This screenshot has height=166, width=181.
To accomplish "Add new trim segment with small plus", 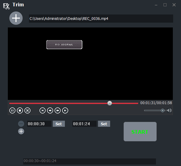I will click(x=21, y=131).
